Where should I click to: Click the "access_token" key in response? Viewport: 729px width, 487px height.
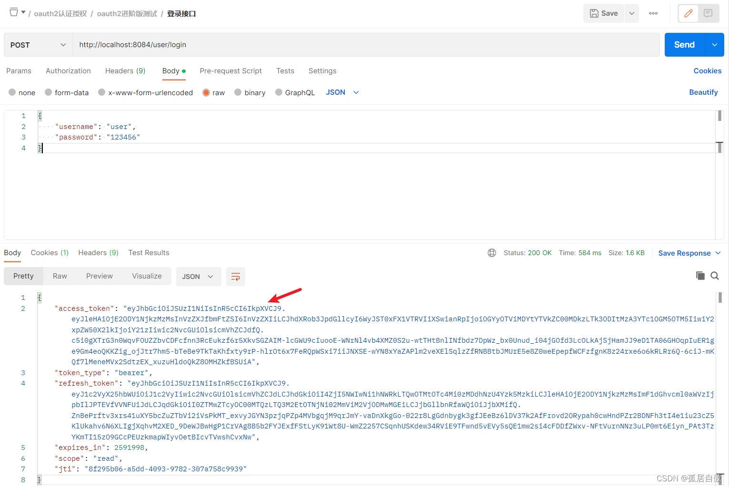click(x=84, y=308)
